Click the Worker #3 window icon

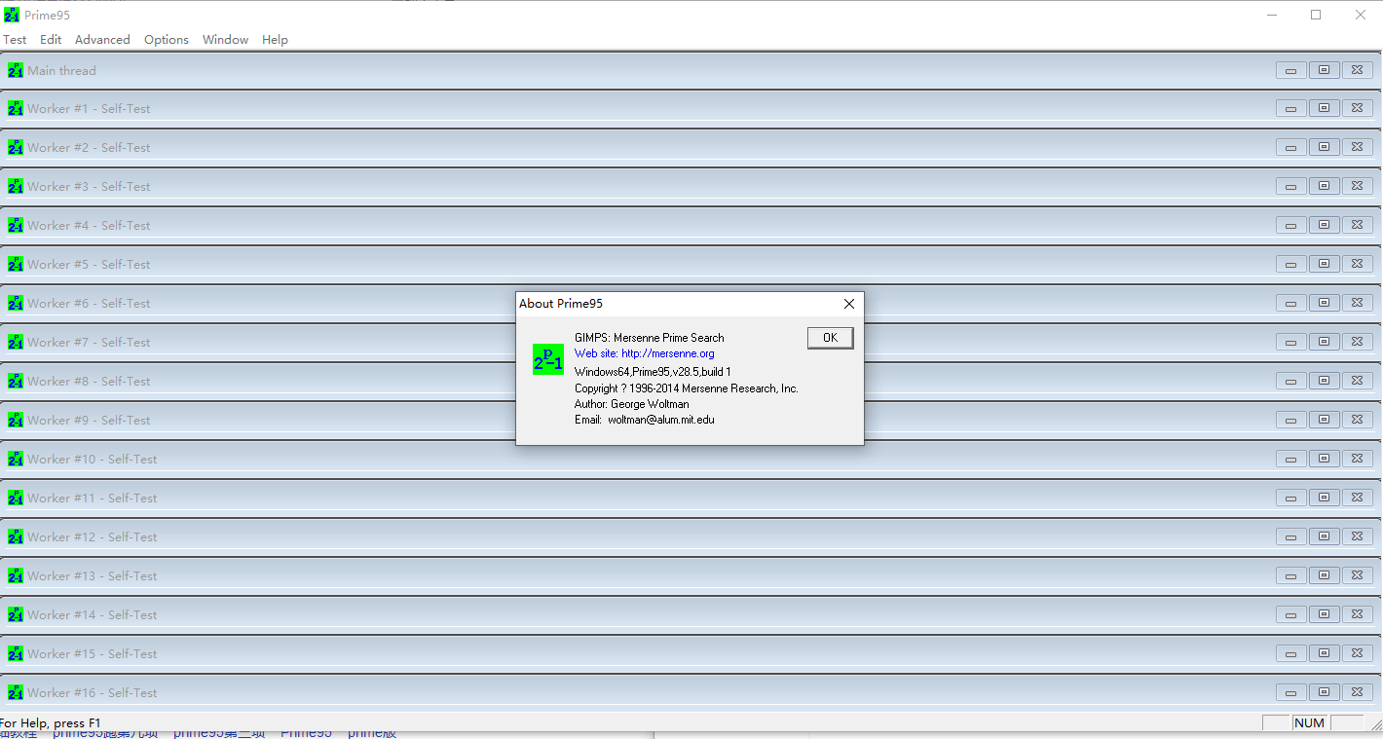(x=15, y=186)
